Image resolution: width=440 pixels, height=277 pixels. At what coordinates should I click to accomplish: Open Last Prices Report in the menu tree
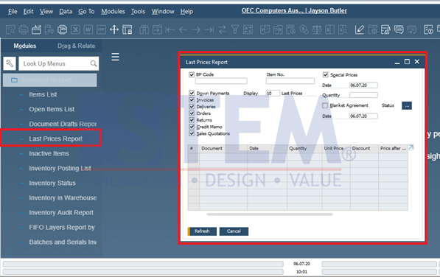55,138
